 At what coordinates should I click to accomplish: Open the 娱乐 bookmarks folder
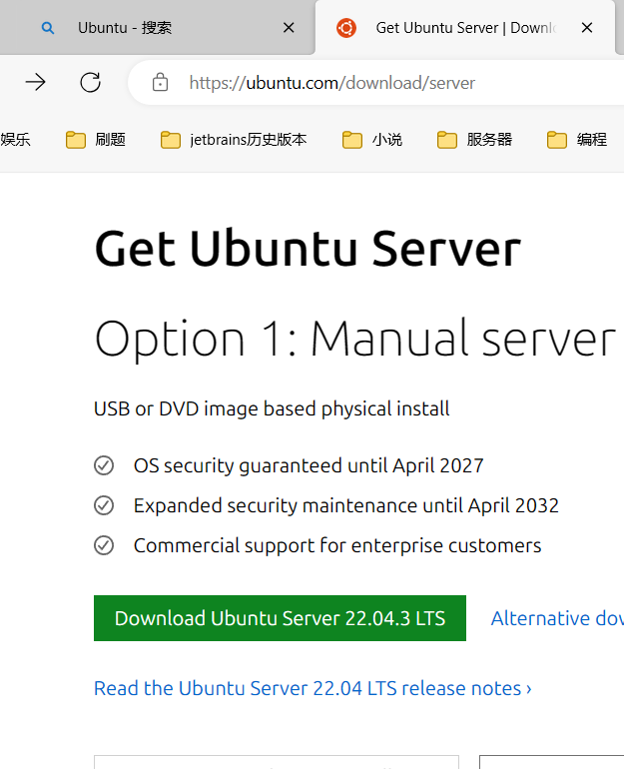click(x=15, y=140)
